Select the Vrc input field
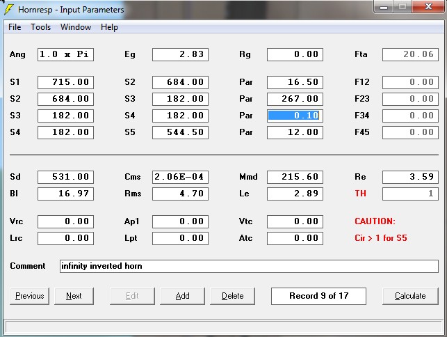This screenshot has width=447, height=337. 65,221
